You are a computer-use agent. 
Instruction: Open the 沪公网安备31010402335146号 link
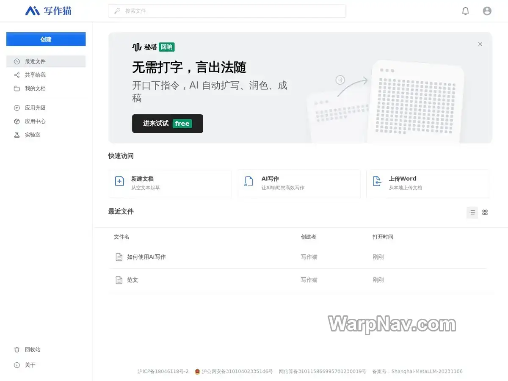point(234,372)
